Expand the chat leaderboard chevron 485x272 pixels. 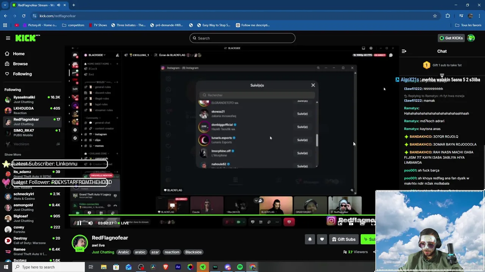point(442,75)
